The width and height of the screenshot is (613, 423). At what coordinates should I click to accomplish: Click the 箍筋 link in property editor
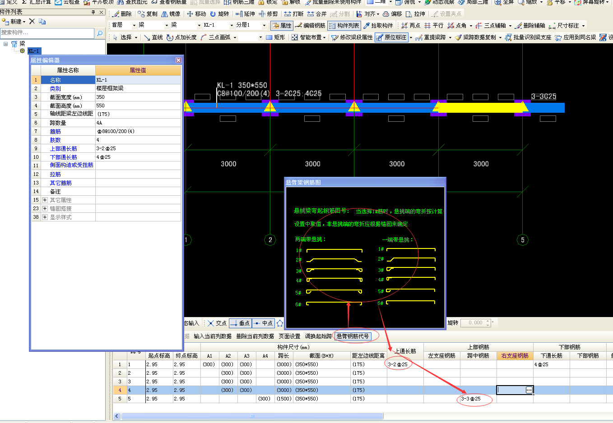point(55,131)
